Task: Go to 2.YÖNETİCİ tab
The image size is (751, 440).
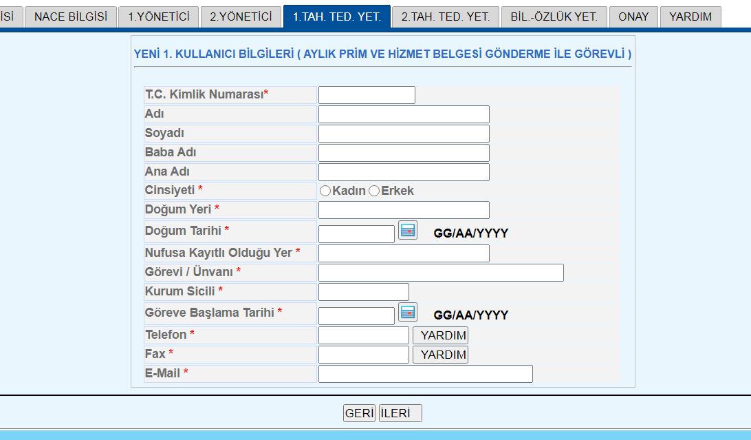Action: click(x=241, y=17)
